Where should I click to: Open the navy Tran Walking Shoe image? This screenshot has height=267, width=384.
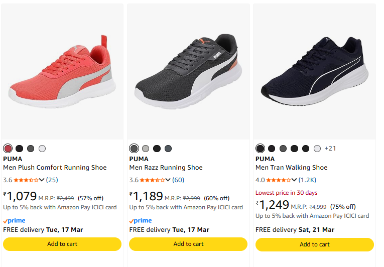315,70
